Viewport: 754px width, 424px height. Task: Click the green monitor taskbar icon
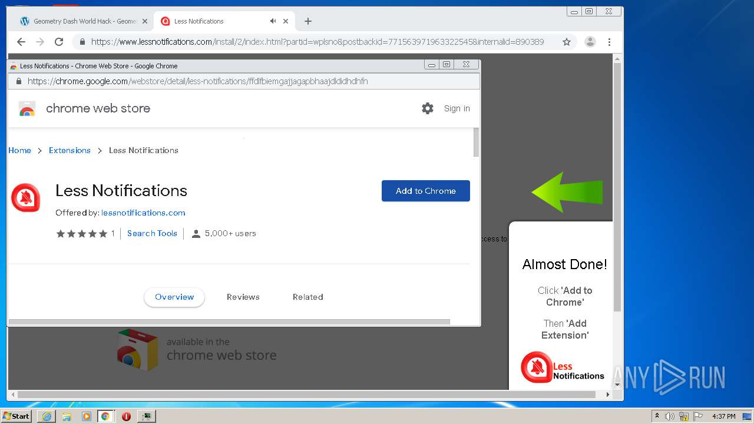tap(146, 416)
